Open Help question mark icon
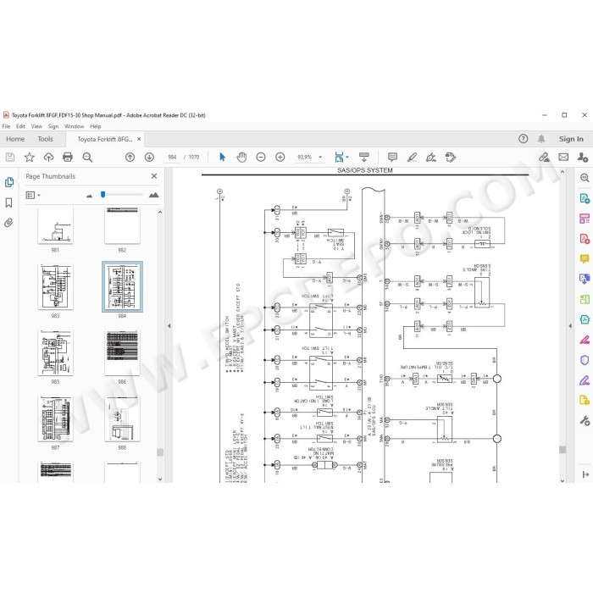The width and height of the screenshot is (593, 593). pyautogui.click(x=523, y=139)
